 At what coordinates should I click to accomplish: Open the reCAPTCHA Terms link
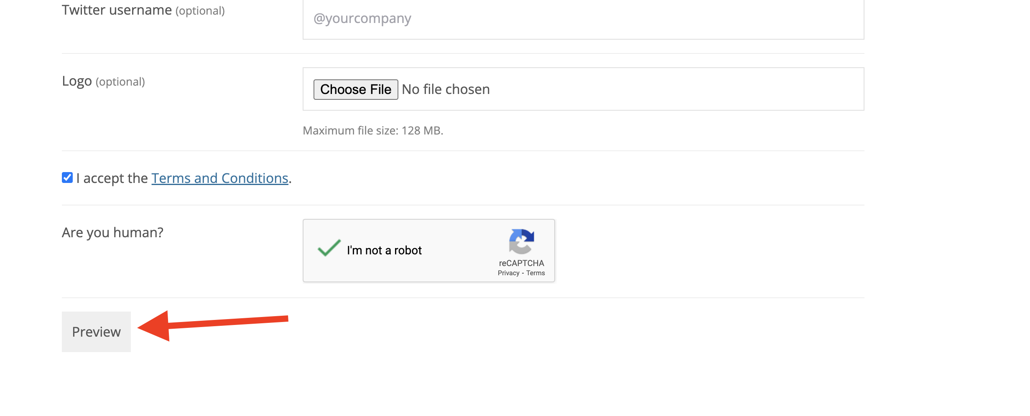535,273
